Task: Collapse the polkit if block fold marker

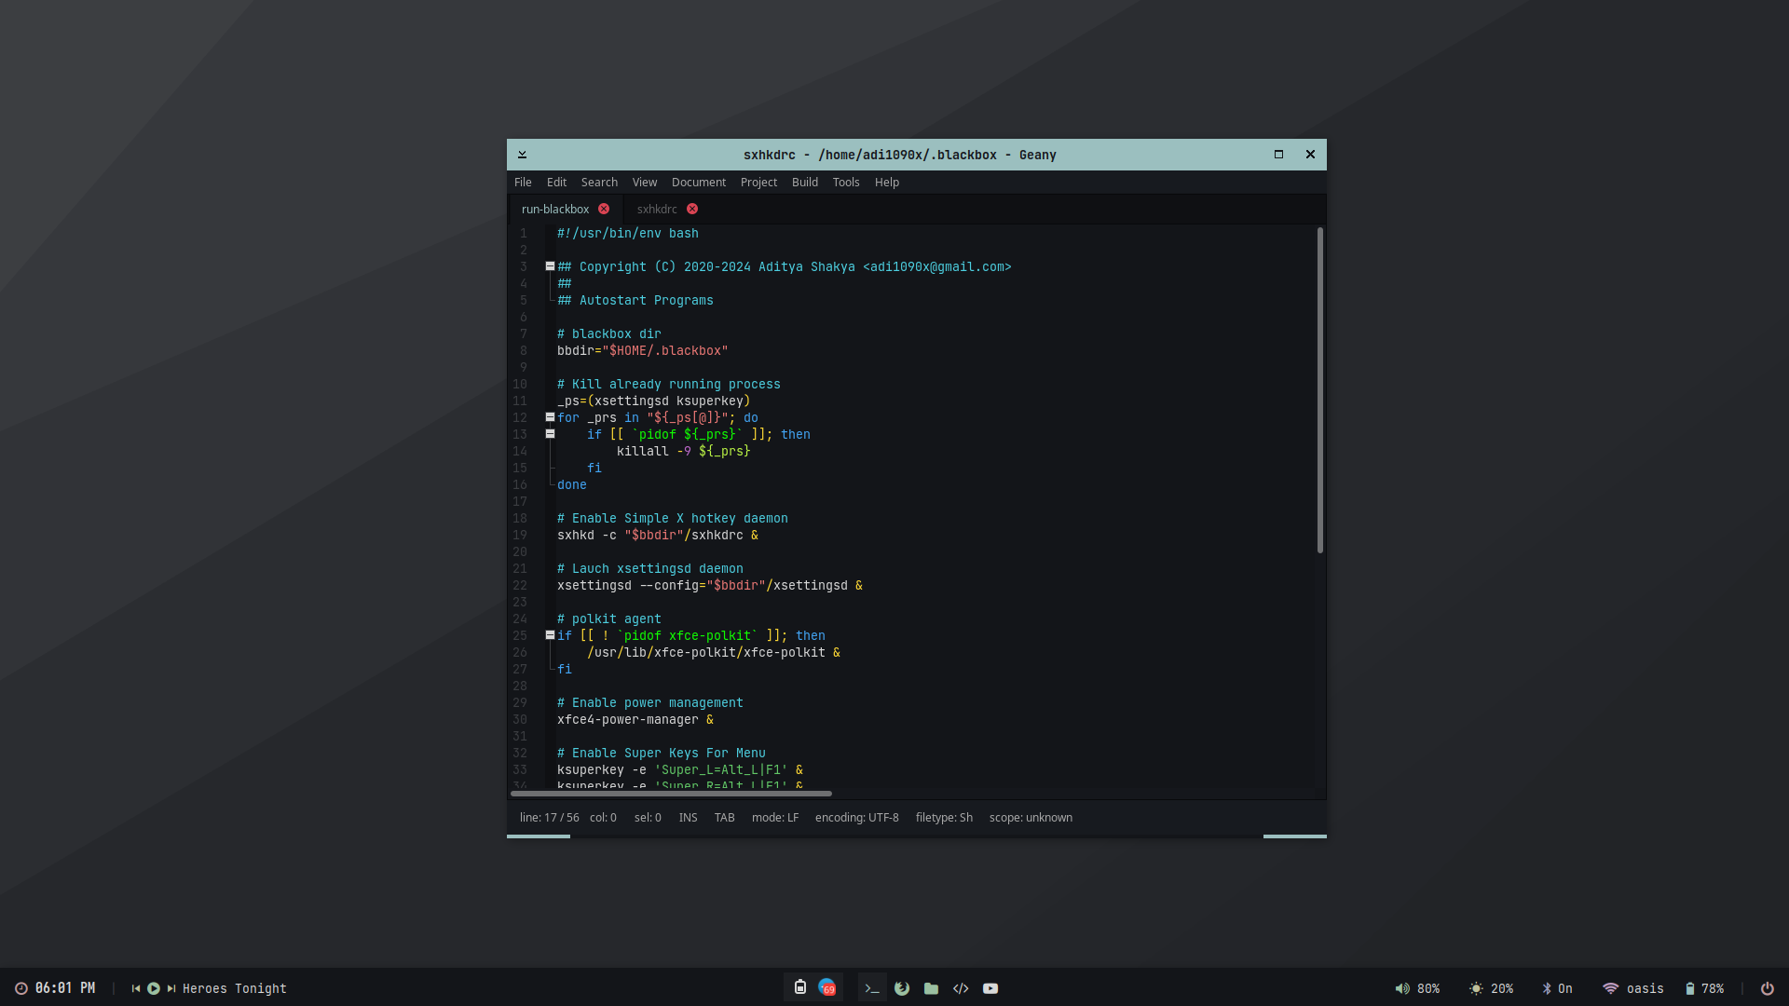Action: 550,635
